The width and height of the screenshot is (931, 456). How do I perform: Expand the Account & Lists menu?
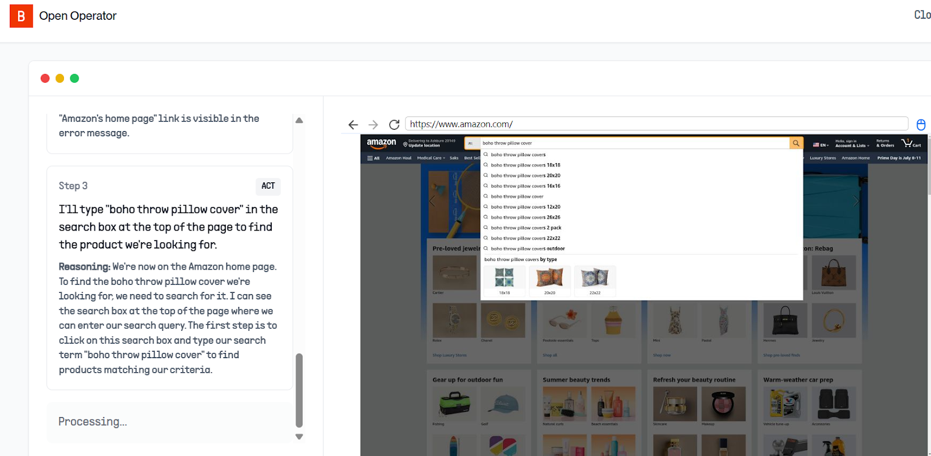[852, 143]
